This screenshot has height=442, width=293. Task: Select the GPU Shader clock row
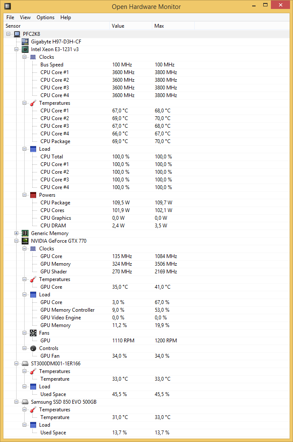tap(146, 272)
